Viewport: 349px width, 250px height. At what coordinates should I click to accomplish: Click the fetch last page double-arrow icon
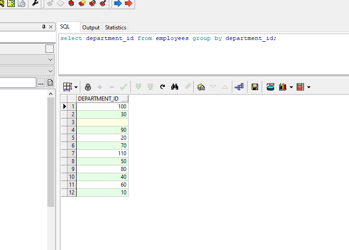click(x=151, y=87)
